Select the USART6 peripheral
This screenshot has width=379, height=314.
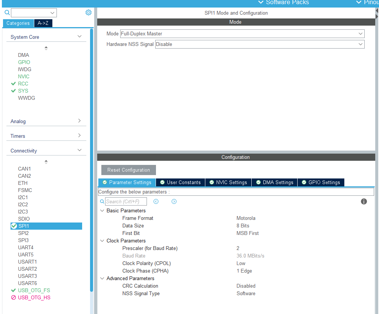click(27, 283)
